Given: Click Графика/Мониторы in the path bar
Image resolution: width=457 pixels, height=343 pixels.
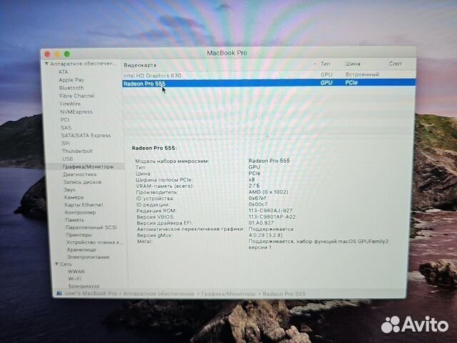Looking at the screenshot, I should pyautogui.click(x=228, y=294).
